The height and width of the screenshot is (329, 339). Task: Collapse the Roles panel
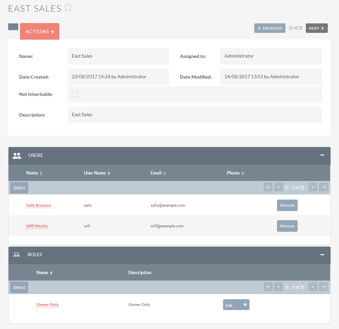click(x=322, y=254)
